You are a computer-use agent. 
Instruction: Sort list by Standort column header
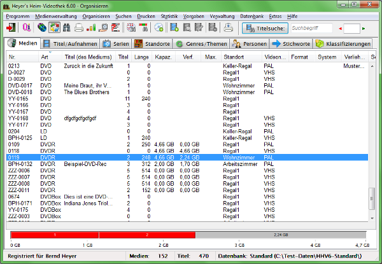click(234, 57)
